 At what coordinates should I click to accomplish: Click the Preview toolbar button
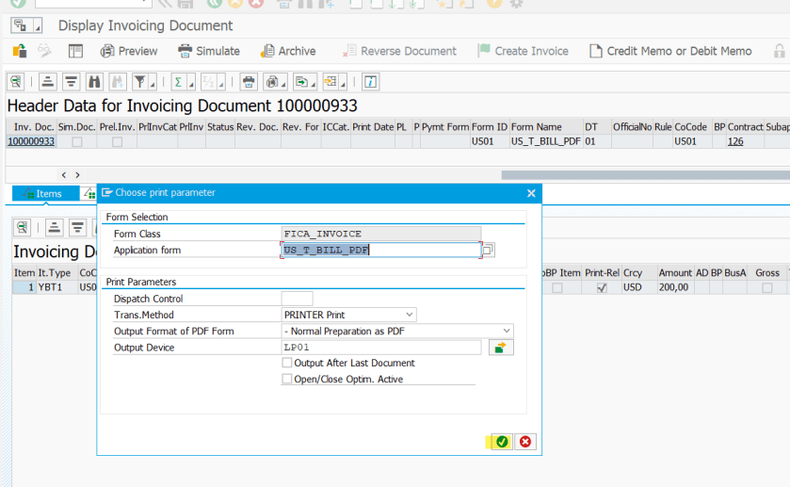click(x=129, y=51)
